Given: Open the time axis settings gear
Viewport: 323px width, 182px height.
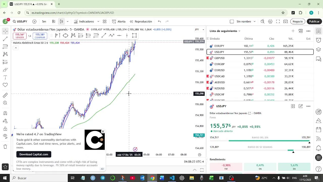Looking at the screenshot, I should pyautogui.click(x=200, y=155).
